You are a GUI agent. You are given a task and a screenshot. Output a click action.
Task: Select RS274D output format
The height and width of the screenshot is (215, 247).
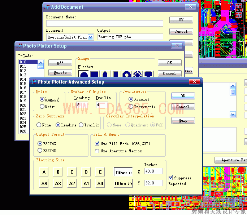click(x=40, y=151)
